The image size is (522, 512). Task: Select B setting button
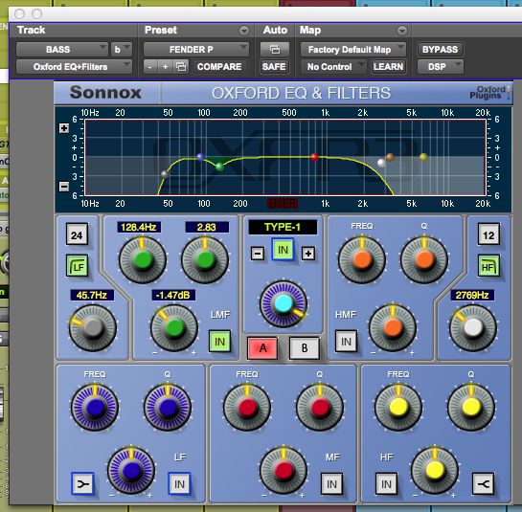pyautogui.click(x=305, y=348)
